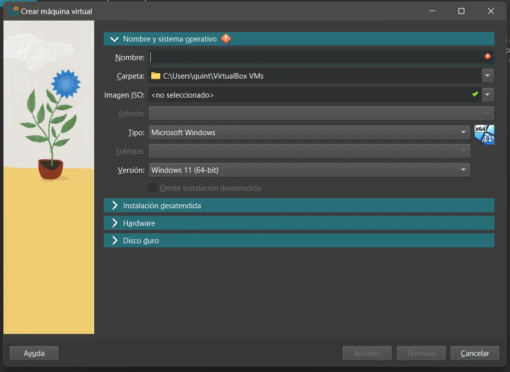
Task: Expand the Instalación desatendida section
Action: pos(115,206)
